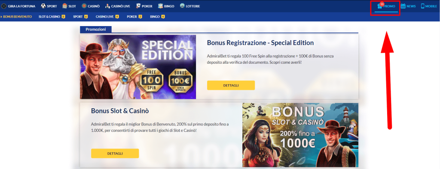Image resolution: width=440 pixels, height=169 pixels.
Task: Open the Special Edition banner image
Action: coord(138,67)
